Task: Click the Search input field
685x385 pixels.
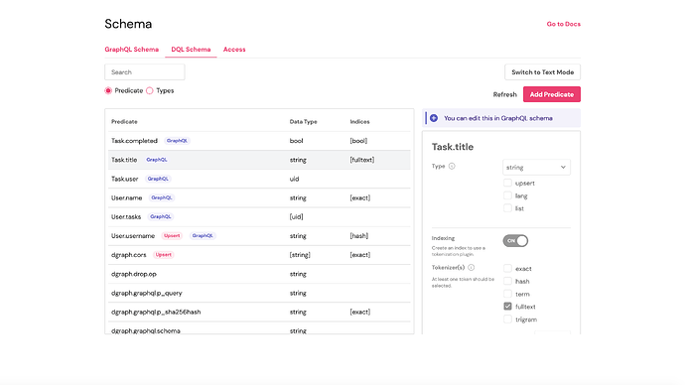Action: [x=145, y=72]
